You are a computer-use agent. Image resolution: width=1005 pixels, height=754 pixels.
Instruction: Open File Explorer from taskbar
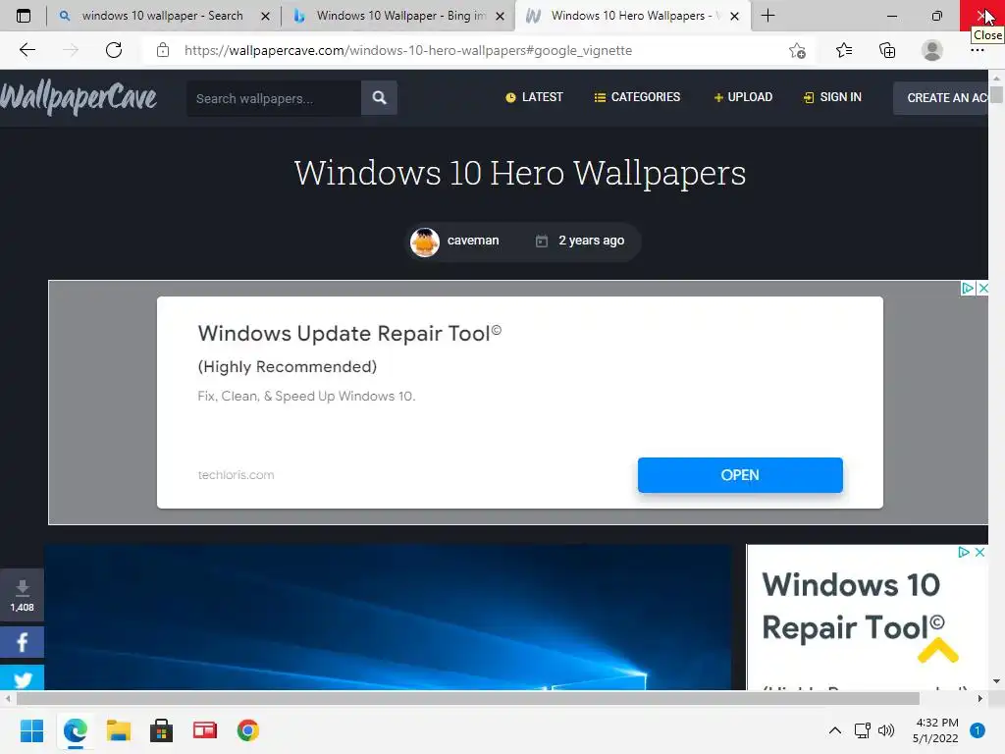coord(119,730)
